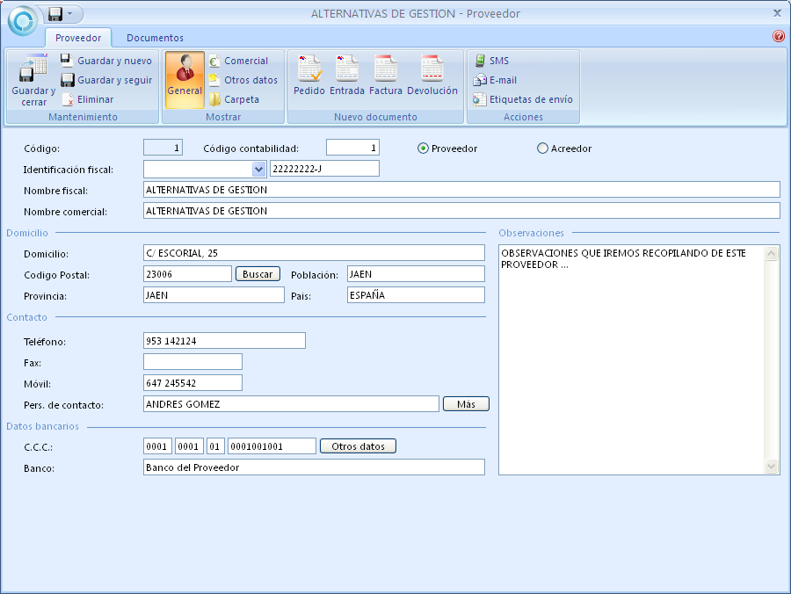Image resolution: width=791 pixels, height=594 pixels.
Task: Create new Pedido document
Action: [308, 69]
